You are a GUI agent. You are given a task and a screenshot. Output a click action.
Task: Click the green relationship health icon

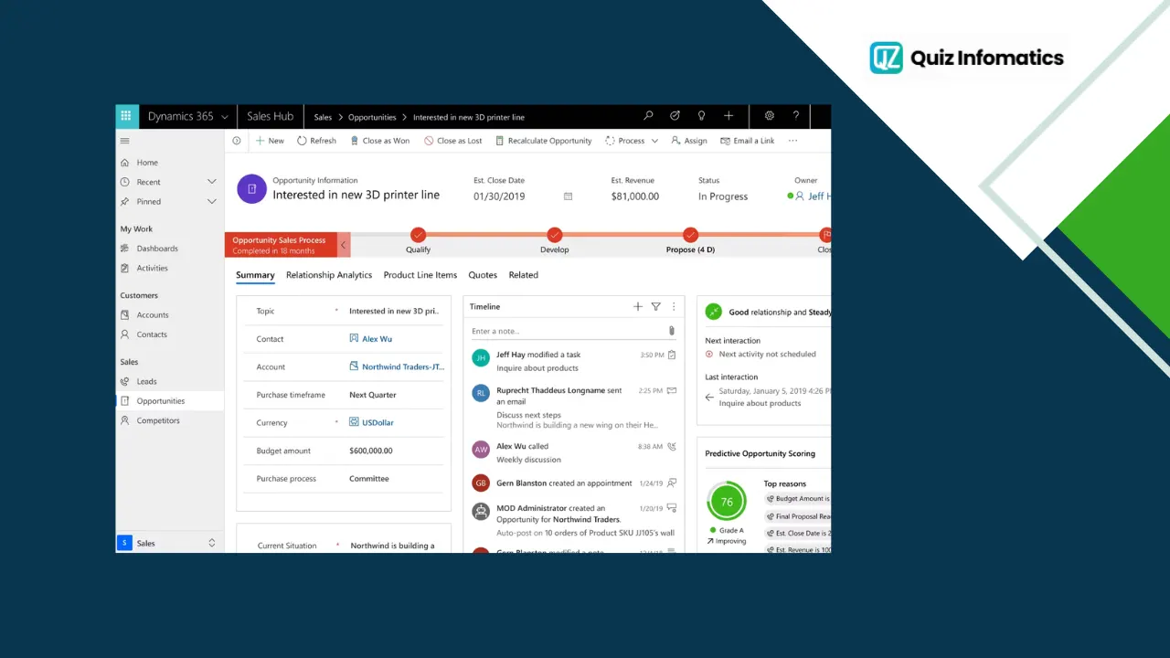tap(714, 312)
